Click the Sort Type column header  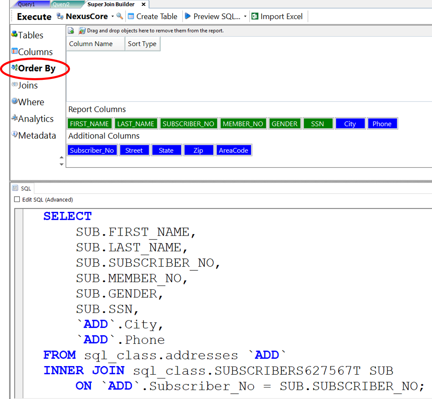coord(142,44)
